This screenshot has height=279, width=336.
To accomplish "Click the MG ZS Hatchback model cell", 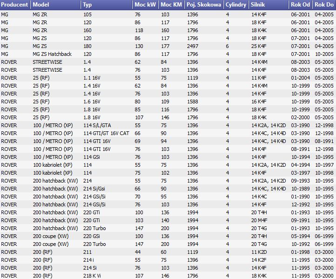I will (x=52, y=54).
